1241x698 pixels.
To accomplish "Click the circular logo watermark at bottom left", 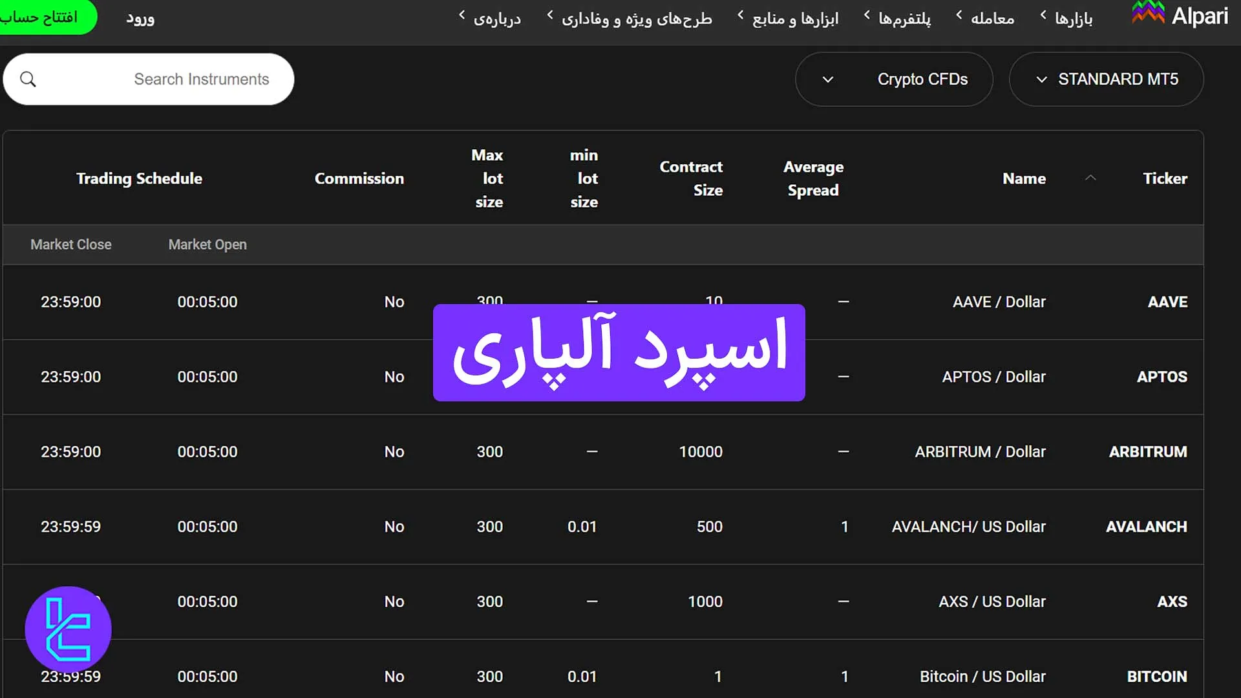I will click(69, 629).
